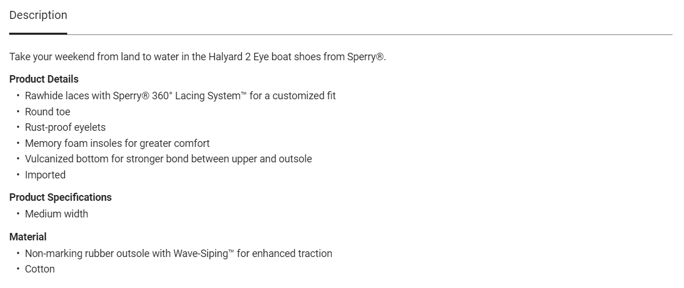Click the intro sentence about weekend boat shoes
684x288 pixels.
197,57
